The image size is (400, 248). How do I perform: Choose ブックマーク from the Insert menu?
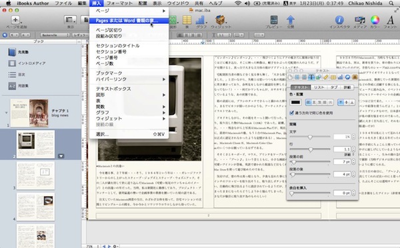click(x=129, y=73)
